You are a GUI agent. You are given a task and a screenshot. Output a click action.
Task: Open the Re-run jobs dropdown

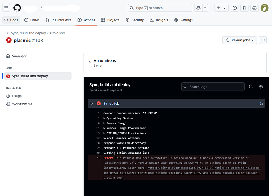coord(240,40)
